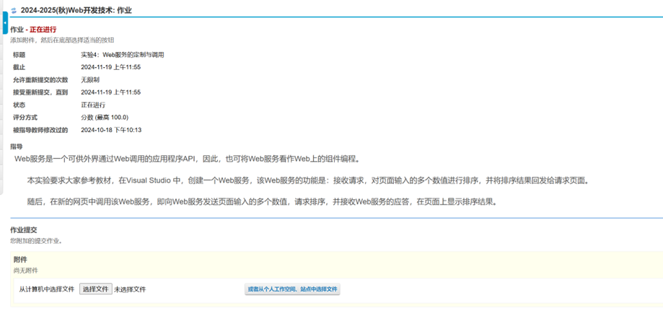Click the page title 2024-2025(秋)Web开发技术: 作业

(76, 11)
